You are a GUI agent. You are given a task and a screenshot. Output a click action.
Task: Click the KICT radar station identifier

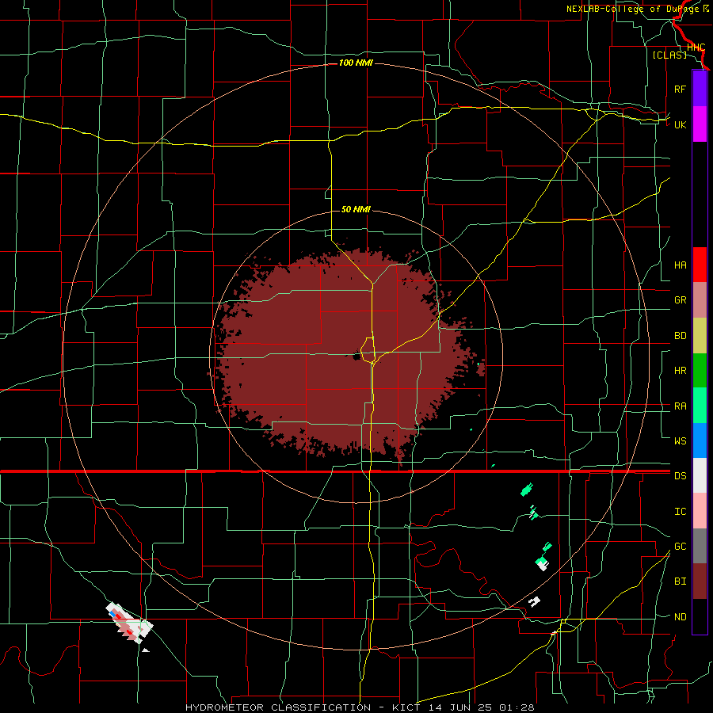[405, 707]
